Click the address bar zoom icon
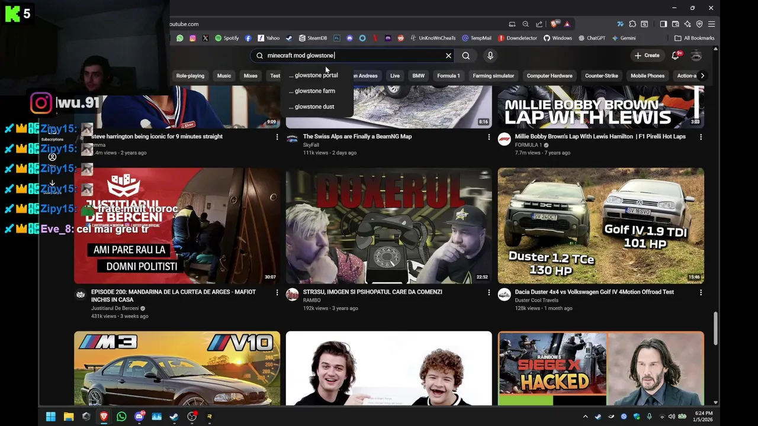 coord(525,24)
